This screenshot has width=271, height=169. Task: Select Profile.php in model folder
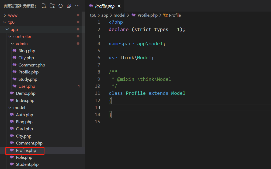[26, 150]
